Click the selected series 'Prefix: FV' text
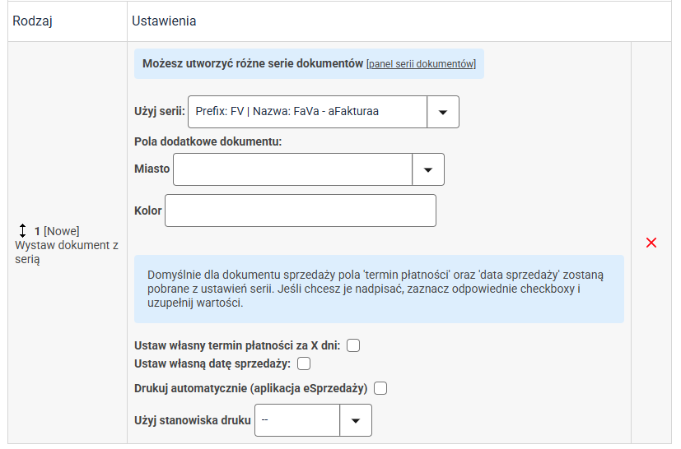This screenshot has height=449, width=681. (x=287, y=112)
